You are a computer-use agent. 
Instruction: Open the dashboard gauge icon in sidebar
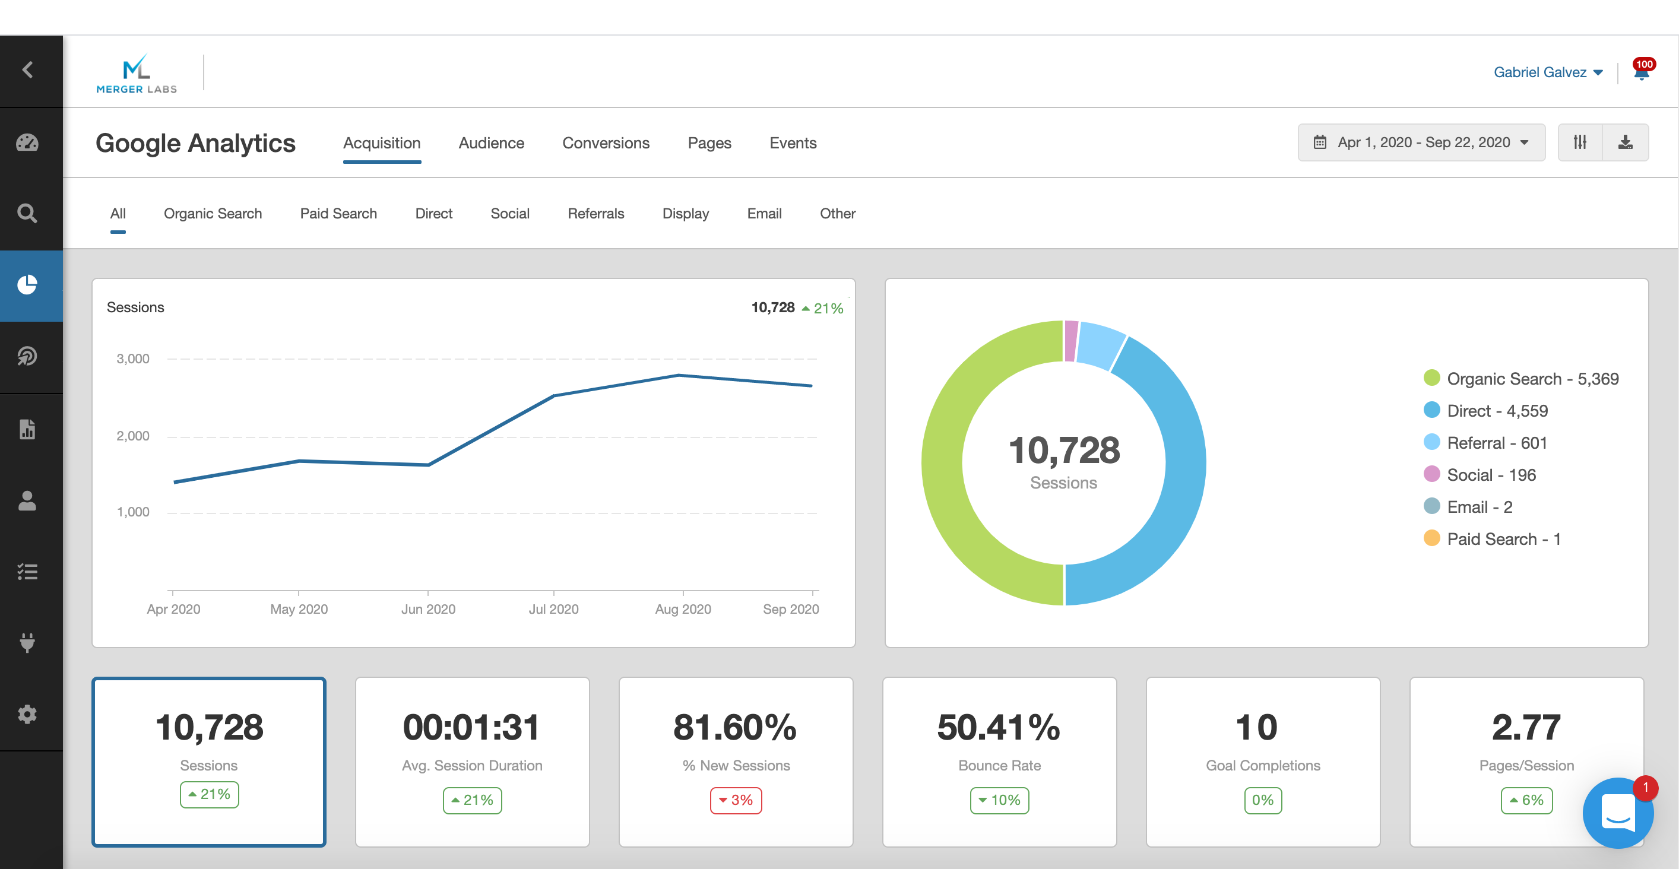point(27,142)
